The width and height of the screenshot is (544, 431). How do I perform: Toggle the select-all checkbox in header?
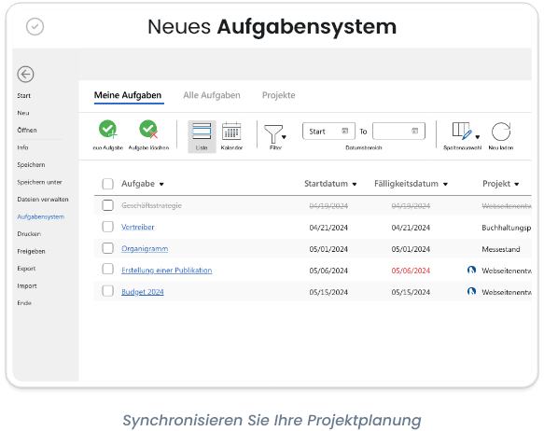(108, 184)
